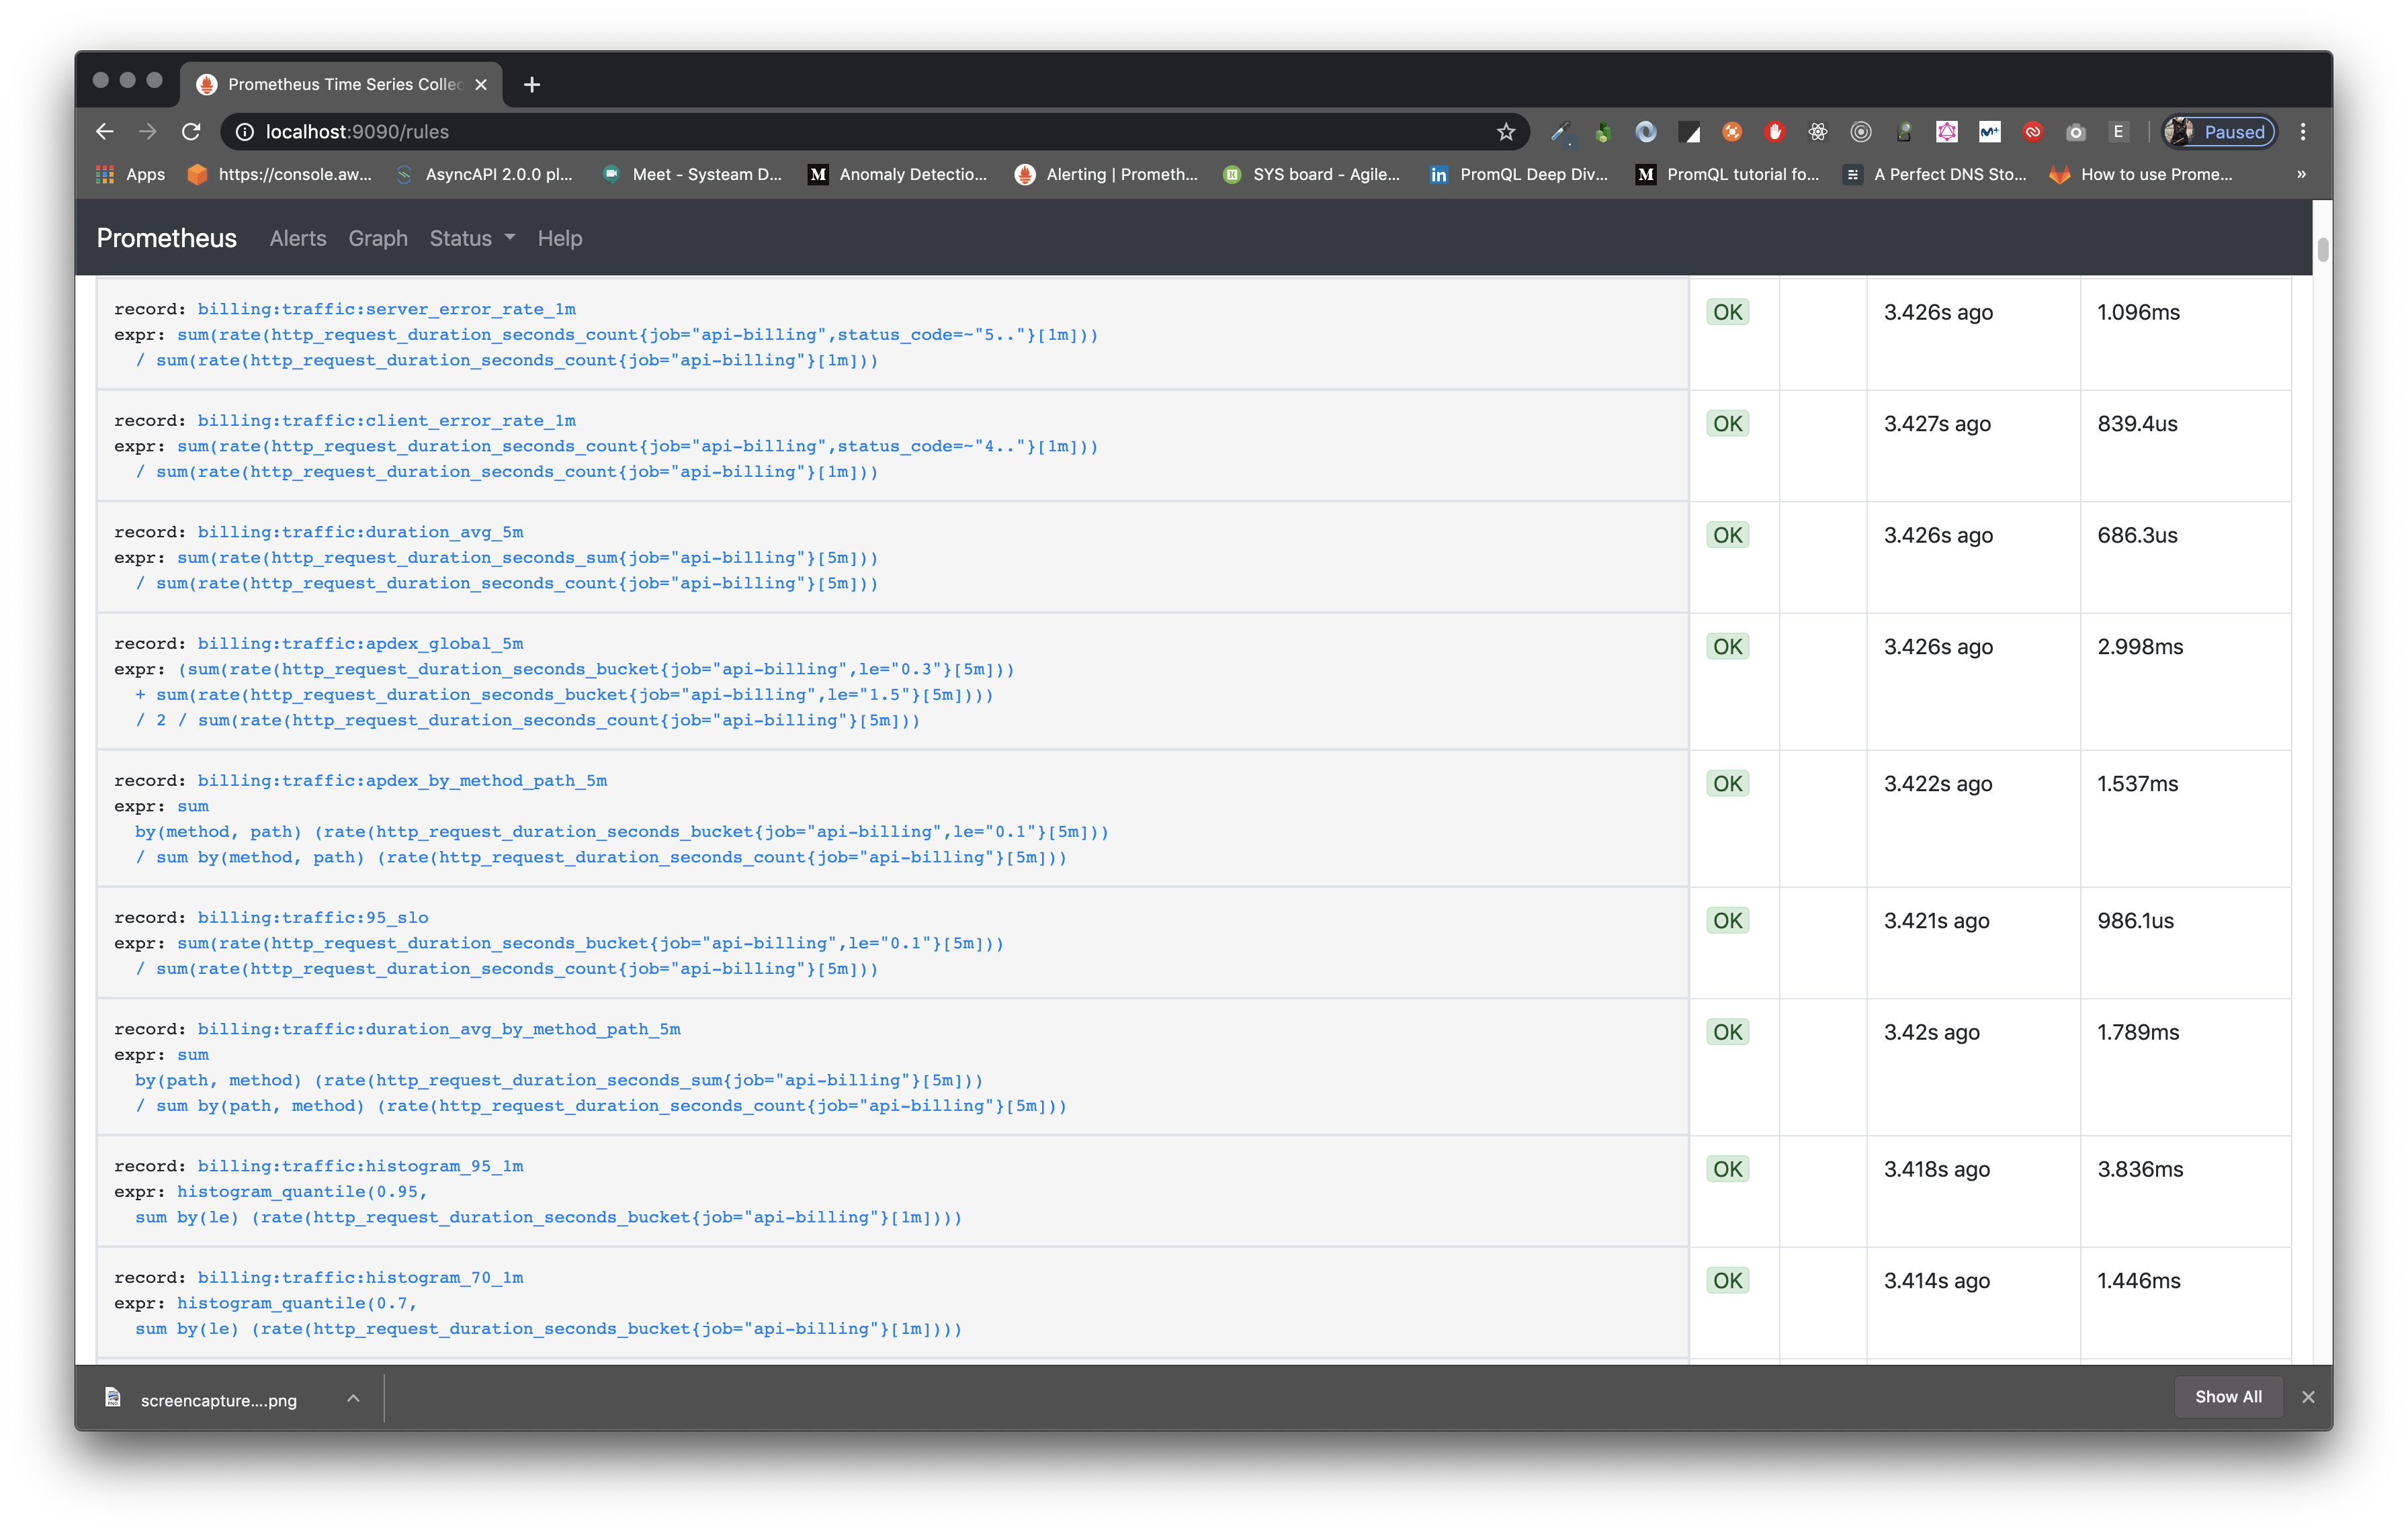Open the eyedropper color picker extension
This screenshot has width=2408, height=1530.
[x=1560, y=132]
